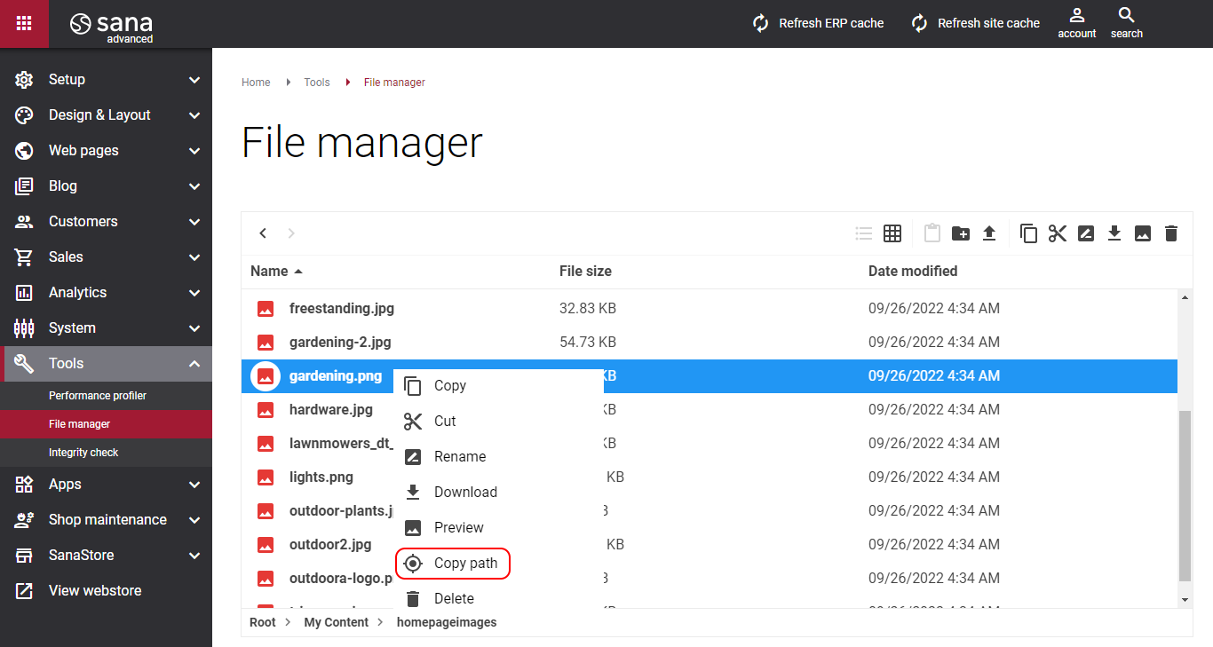Choose Cut in context menu
The height and width of the screenshot is (647, 1213).
click(x=498, y=422)
